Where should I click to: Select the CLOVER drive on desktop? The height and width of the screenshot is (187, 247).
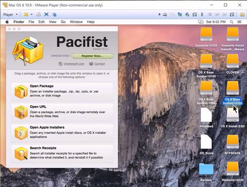232,61
